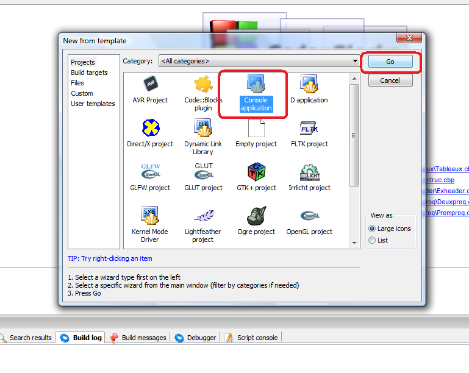Screen dimensions: 469x373
Task: Select Files wizard type
Action: point(77,83)
